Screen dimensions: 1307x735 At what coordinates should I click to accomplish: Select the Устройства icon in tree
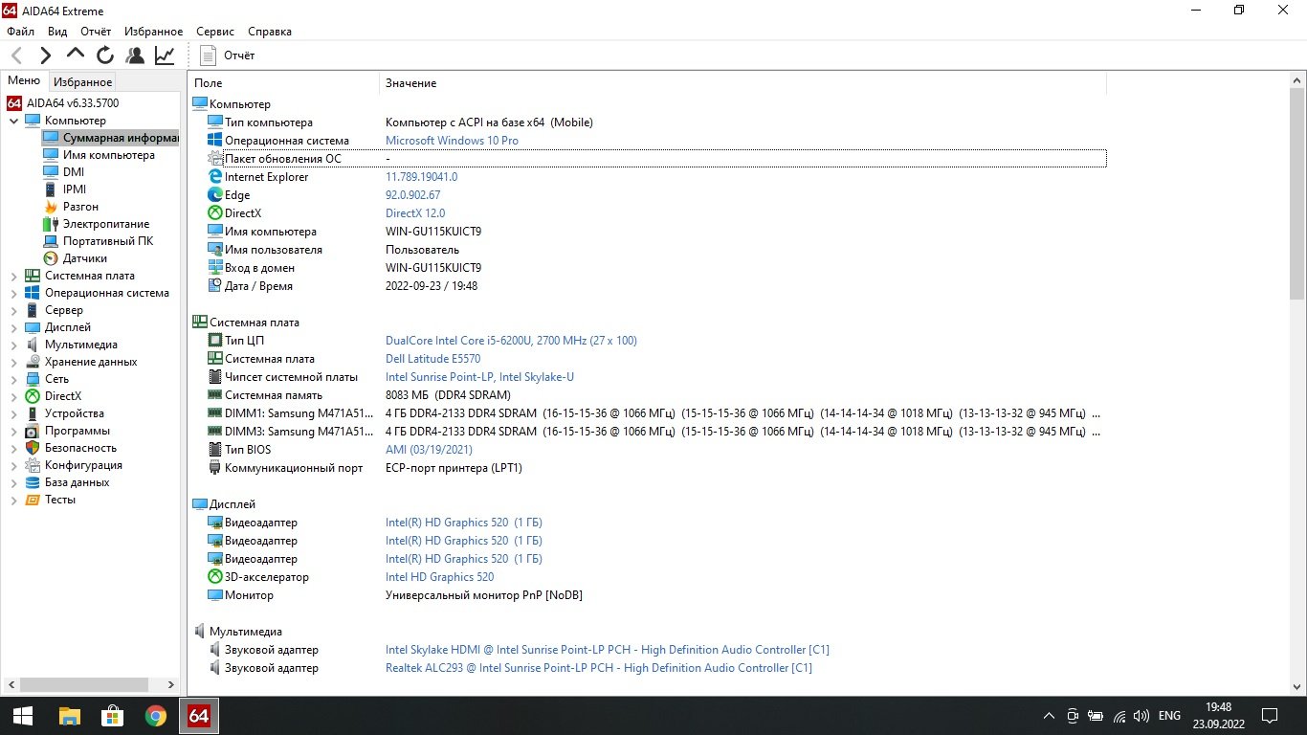[x=33, y=413]
